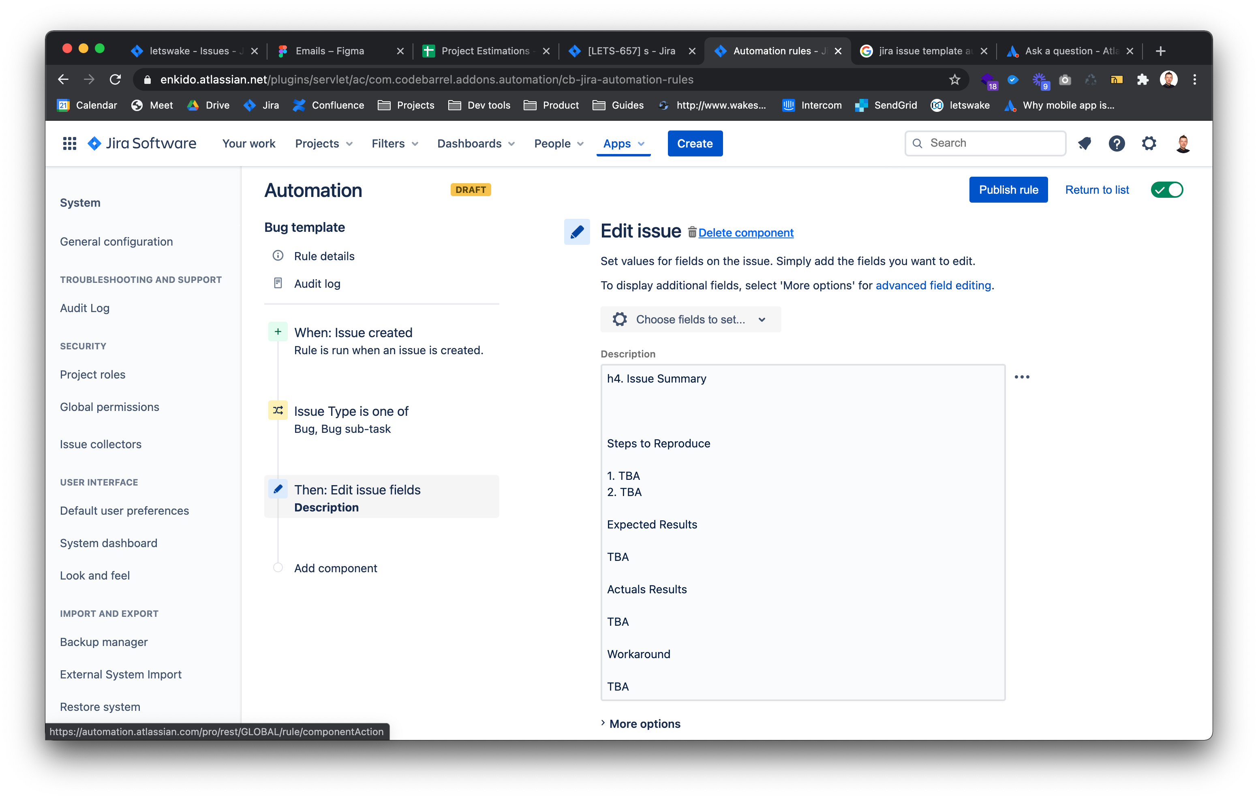The image size is (1258, 800).
Task: Open the Jira settings gear icon
Action: (x=1149, y=143)
